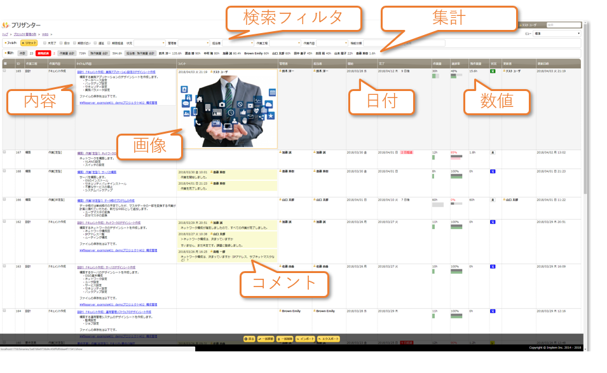This screenshot has height=373, width=607.
Task: Click the リセット filter reset button
Action: [29, 43]
